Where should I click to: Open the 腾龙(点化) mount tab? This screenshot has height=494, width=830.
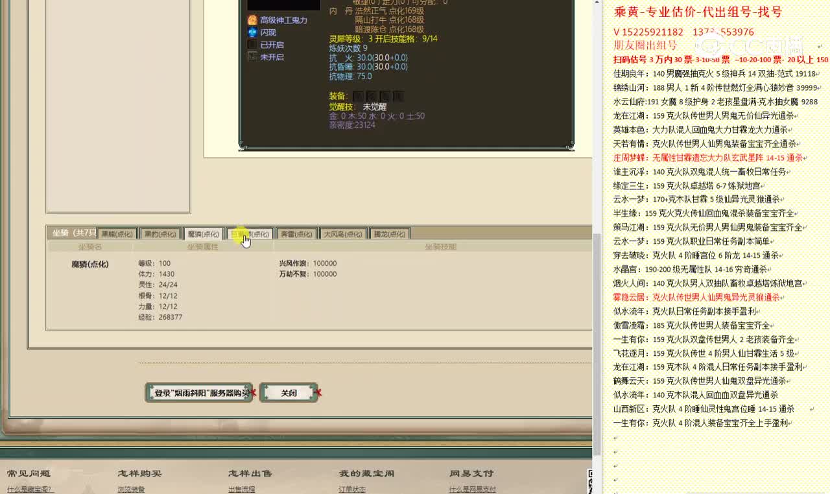click(390, 234)
